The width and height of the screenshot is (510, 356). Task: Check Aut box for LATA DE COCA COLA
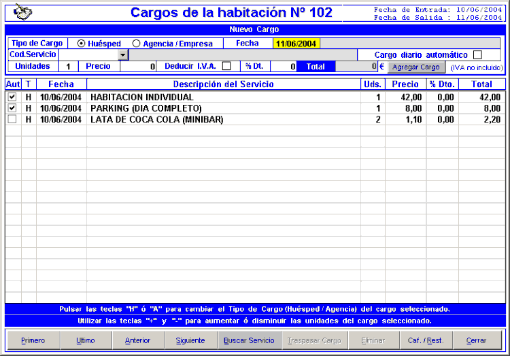click(12, 119)
